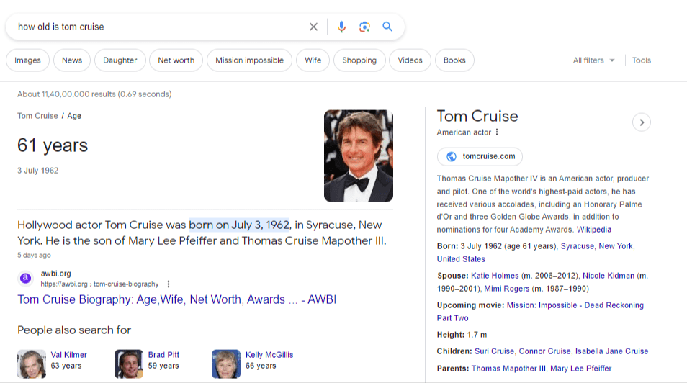This screenshot has width=687, height=383.
Task: Open Tom Cruise Biography AWBI result title
Action: click(177, 299)
